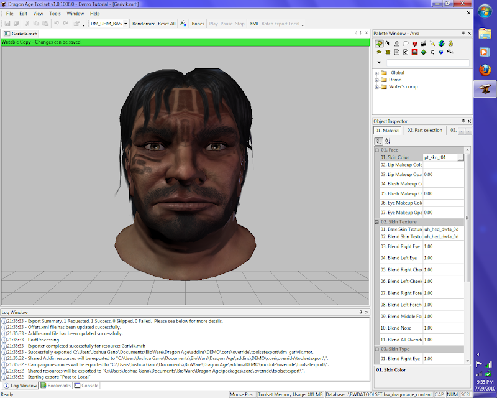Open Skin Color picker ellipsis button
Viewport: 497px width, 398px height.
460,158
